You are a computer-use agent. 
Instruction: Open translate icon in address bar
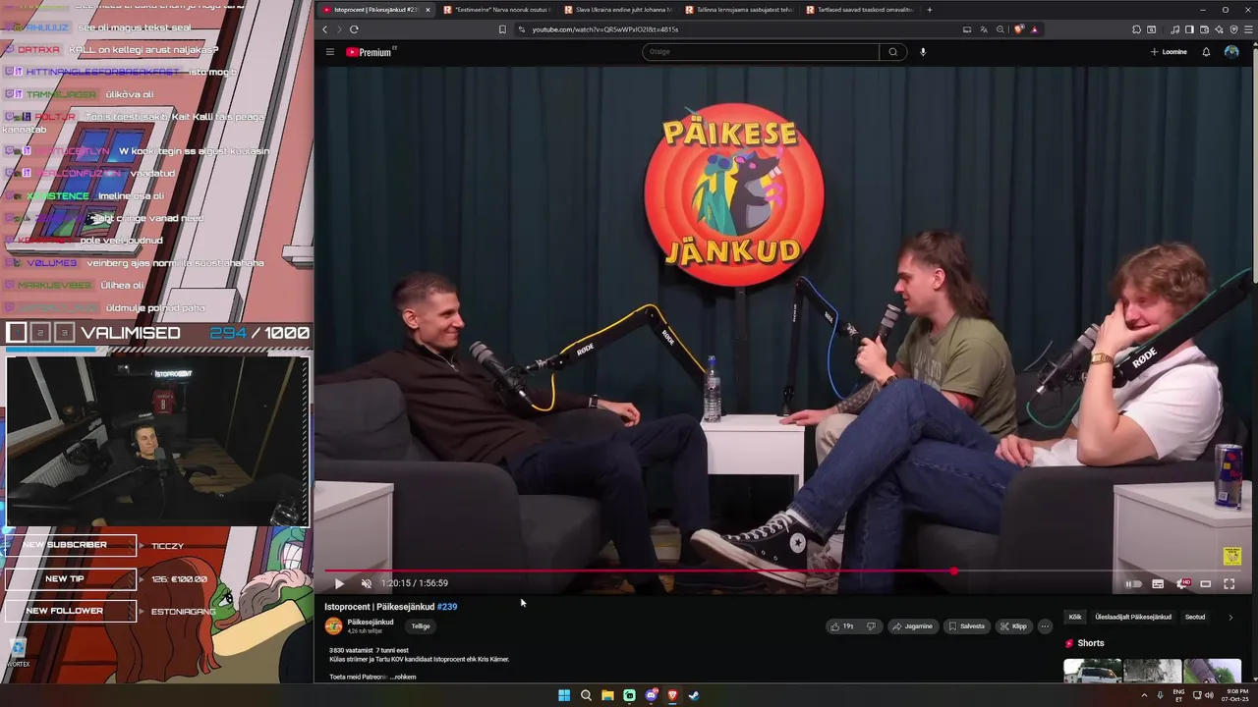click(984, 29)
